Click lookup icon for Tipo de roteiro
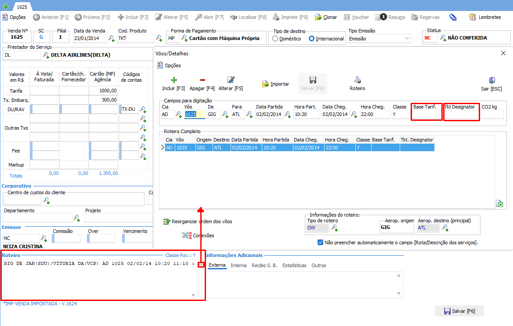Screen dimensions: 513x326 point(334,228)
